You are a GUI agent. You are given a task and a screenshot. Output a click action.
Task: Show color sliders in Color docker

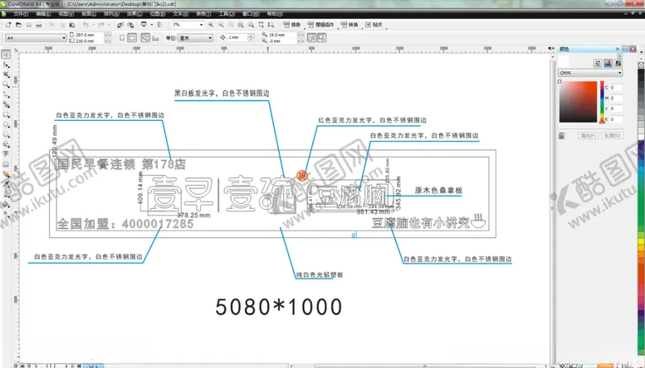click(x=598, y=63)
